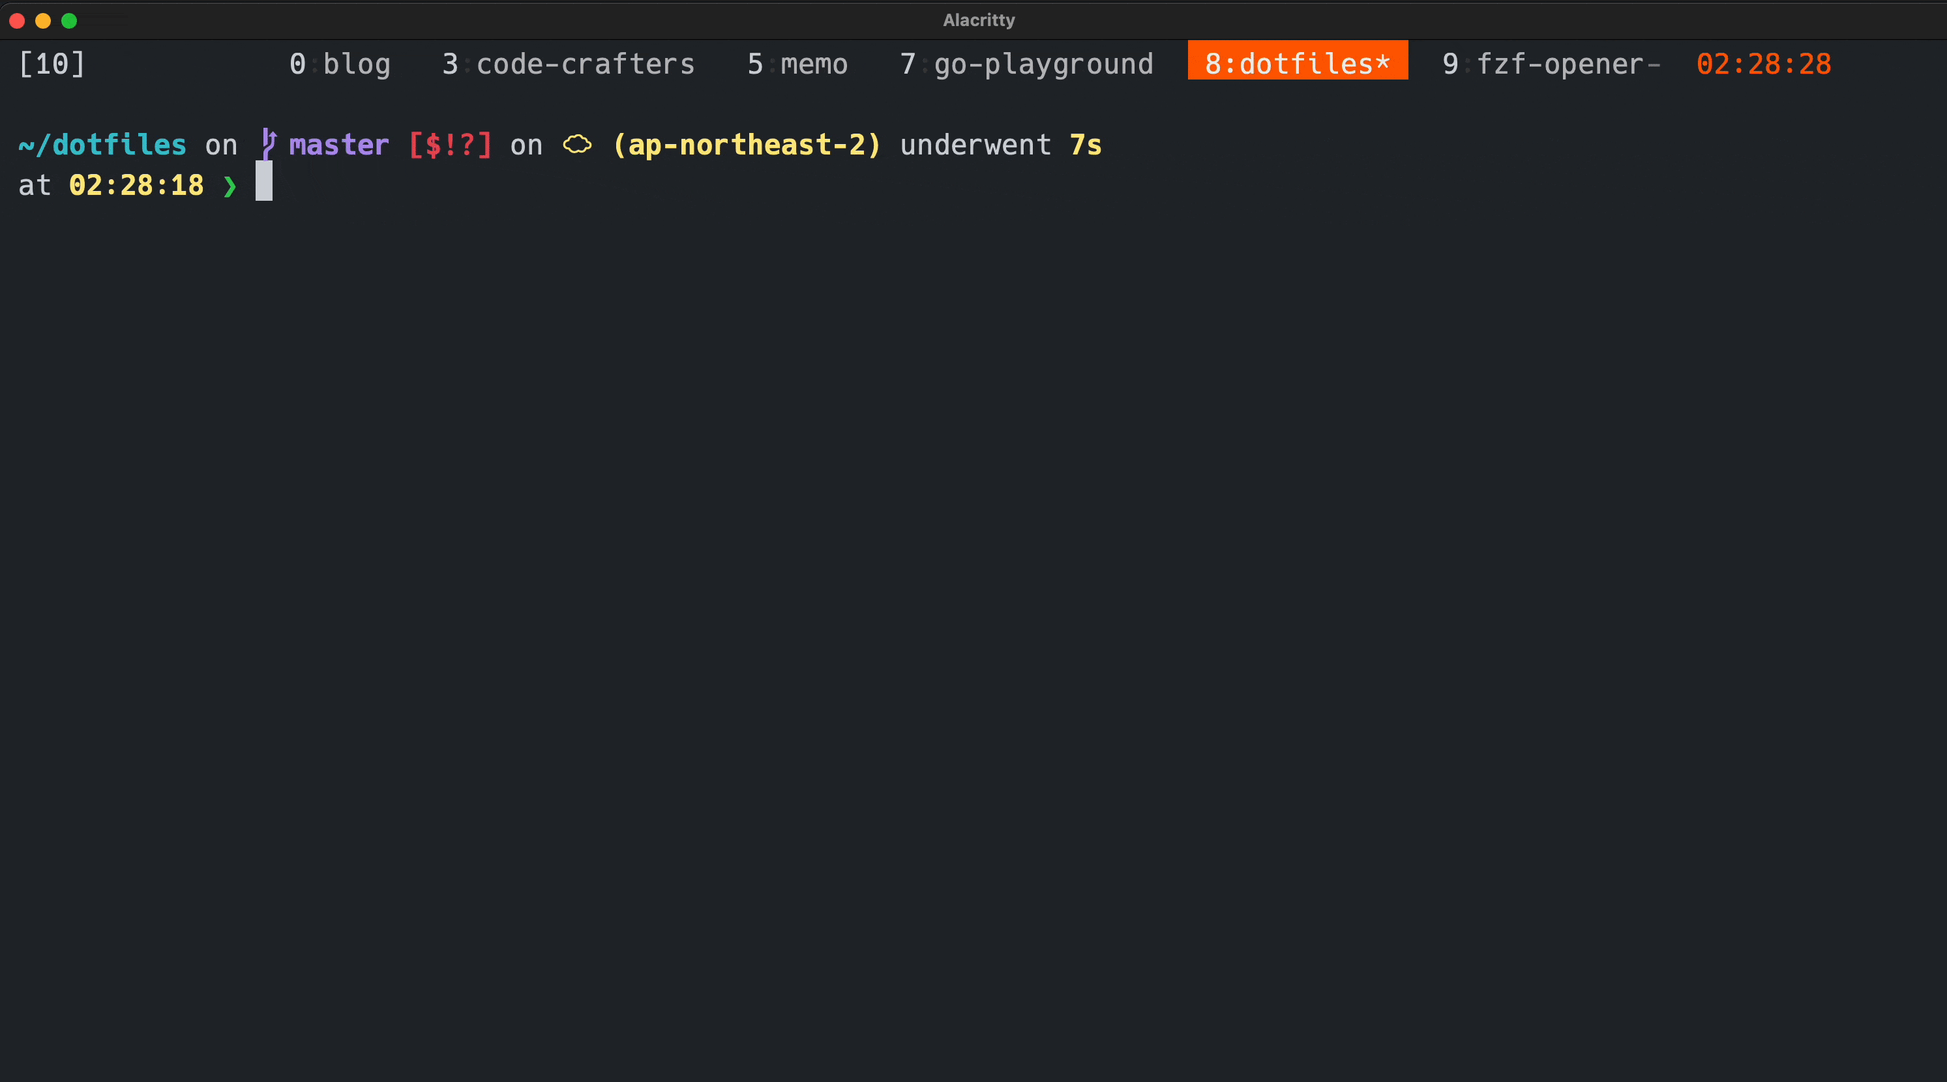
Task: Click the green maximize traffic light
Action: pyautogui.click(x=68, y=20)
